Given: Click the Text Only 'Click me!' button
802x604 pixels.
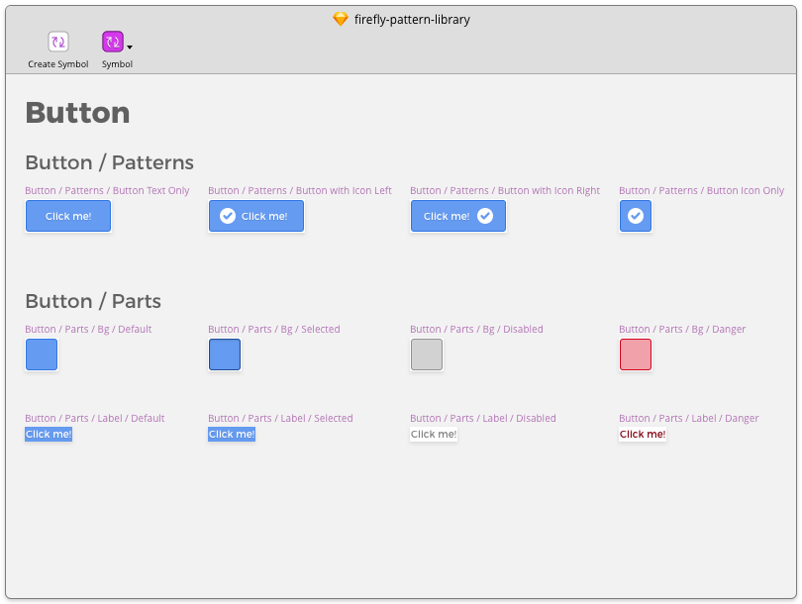Looking at the screenshot, I should point(68,216).
